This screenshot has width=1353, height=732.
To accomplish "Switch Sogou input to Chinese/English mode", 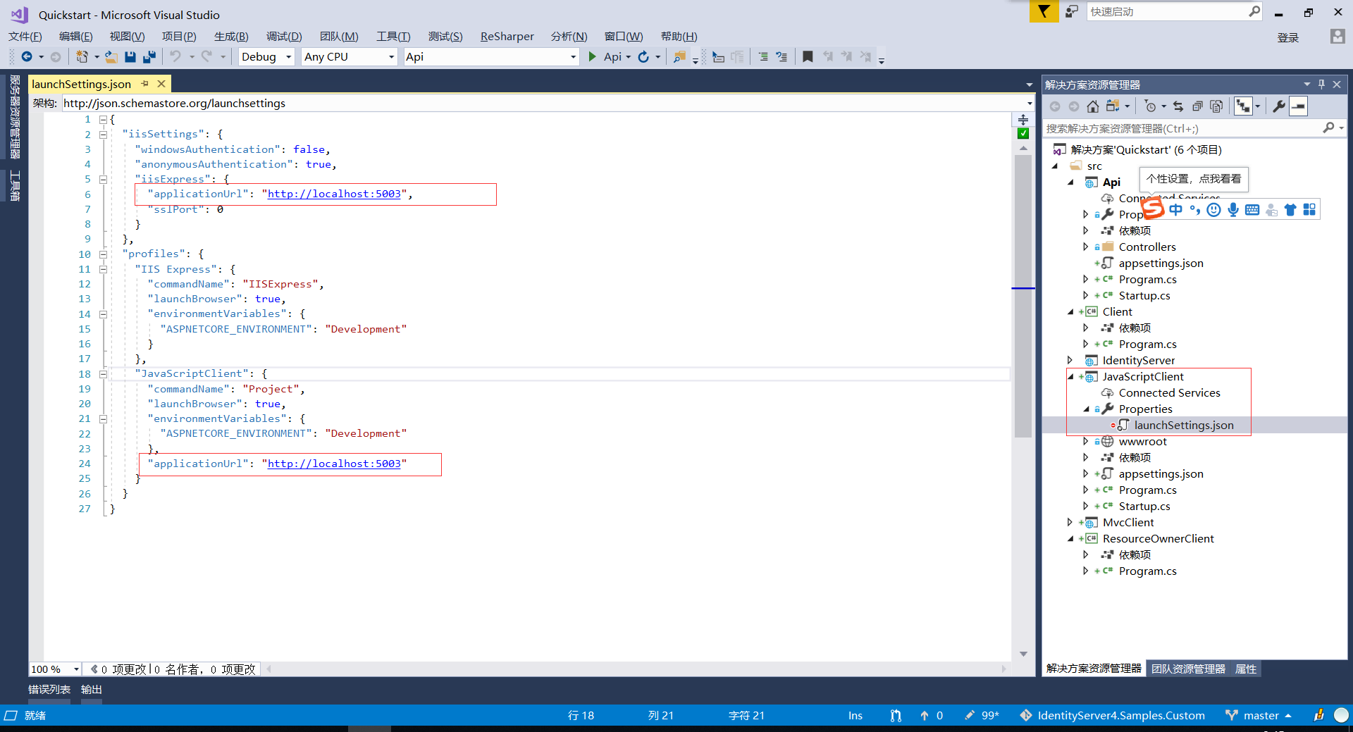I will point(1175,210).
